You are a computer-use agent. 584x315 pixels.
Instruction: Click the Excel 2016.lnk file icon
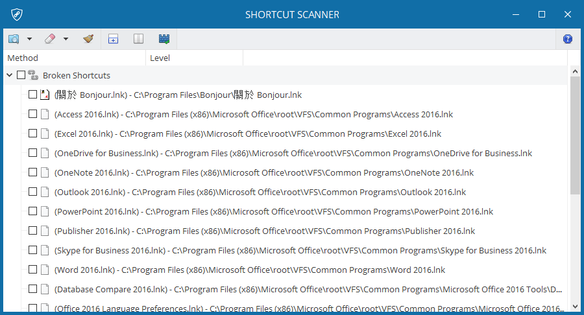point(45,133)
